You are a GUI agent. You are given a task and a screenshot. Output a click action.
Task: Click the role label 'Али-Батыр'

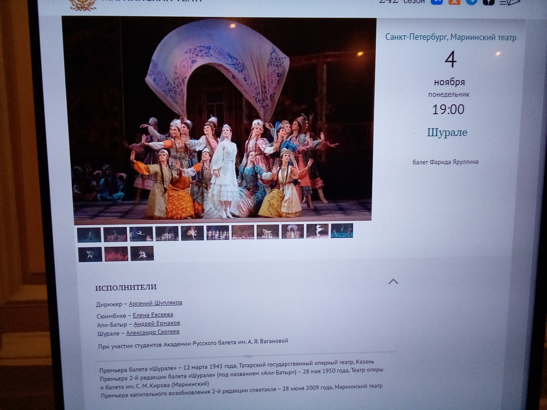click(112, 325)
